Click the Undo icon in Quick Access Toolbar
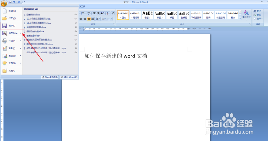Screen dimensions: 268x141 [14, 2]
